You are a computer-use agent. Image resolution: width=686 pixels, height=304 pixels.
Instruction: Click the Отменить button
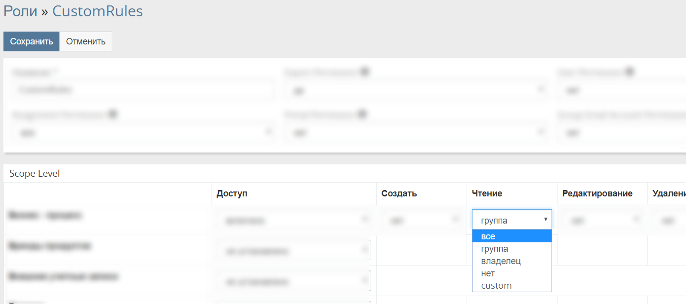86,41
